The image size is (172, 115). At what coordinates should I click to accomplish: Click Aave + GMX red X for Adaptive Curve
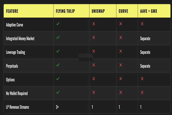(142, 24)
